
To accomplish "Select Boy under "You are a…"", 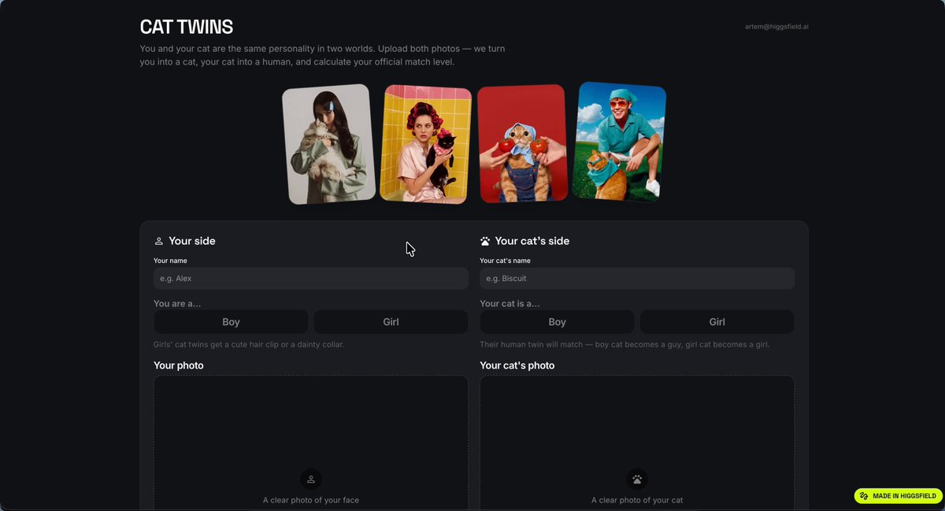I will pyautogui.click(x=231, y=322).
